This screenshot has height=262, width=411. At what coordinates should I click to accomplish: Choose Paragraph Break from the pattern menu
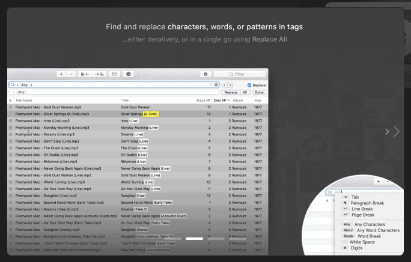[x=367, y=203]
